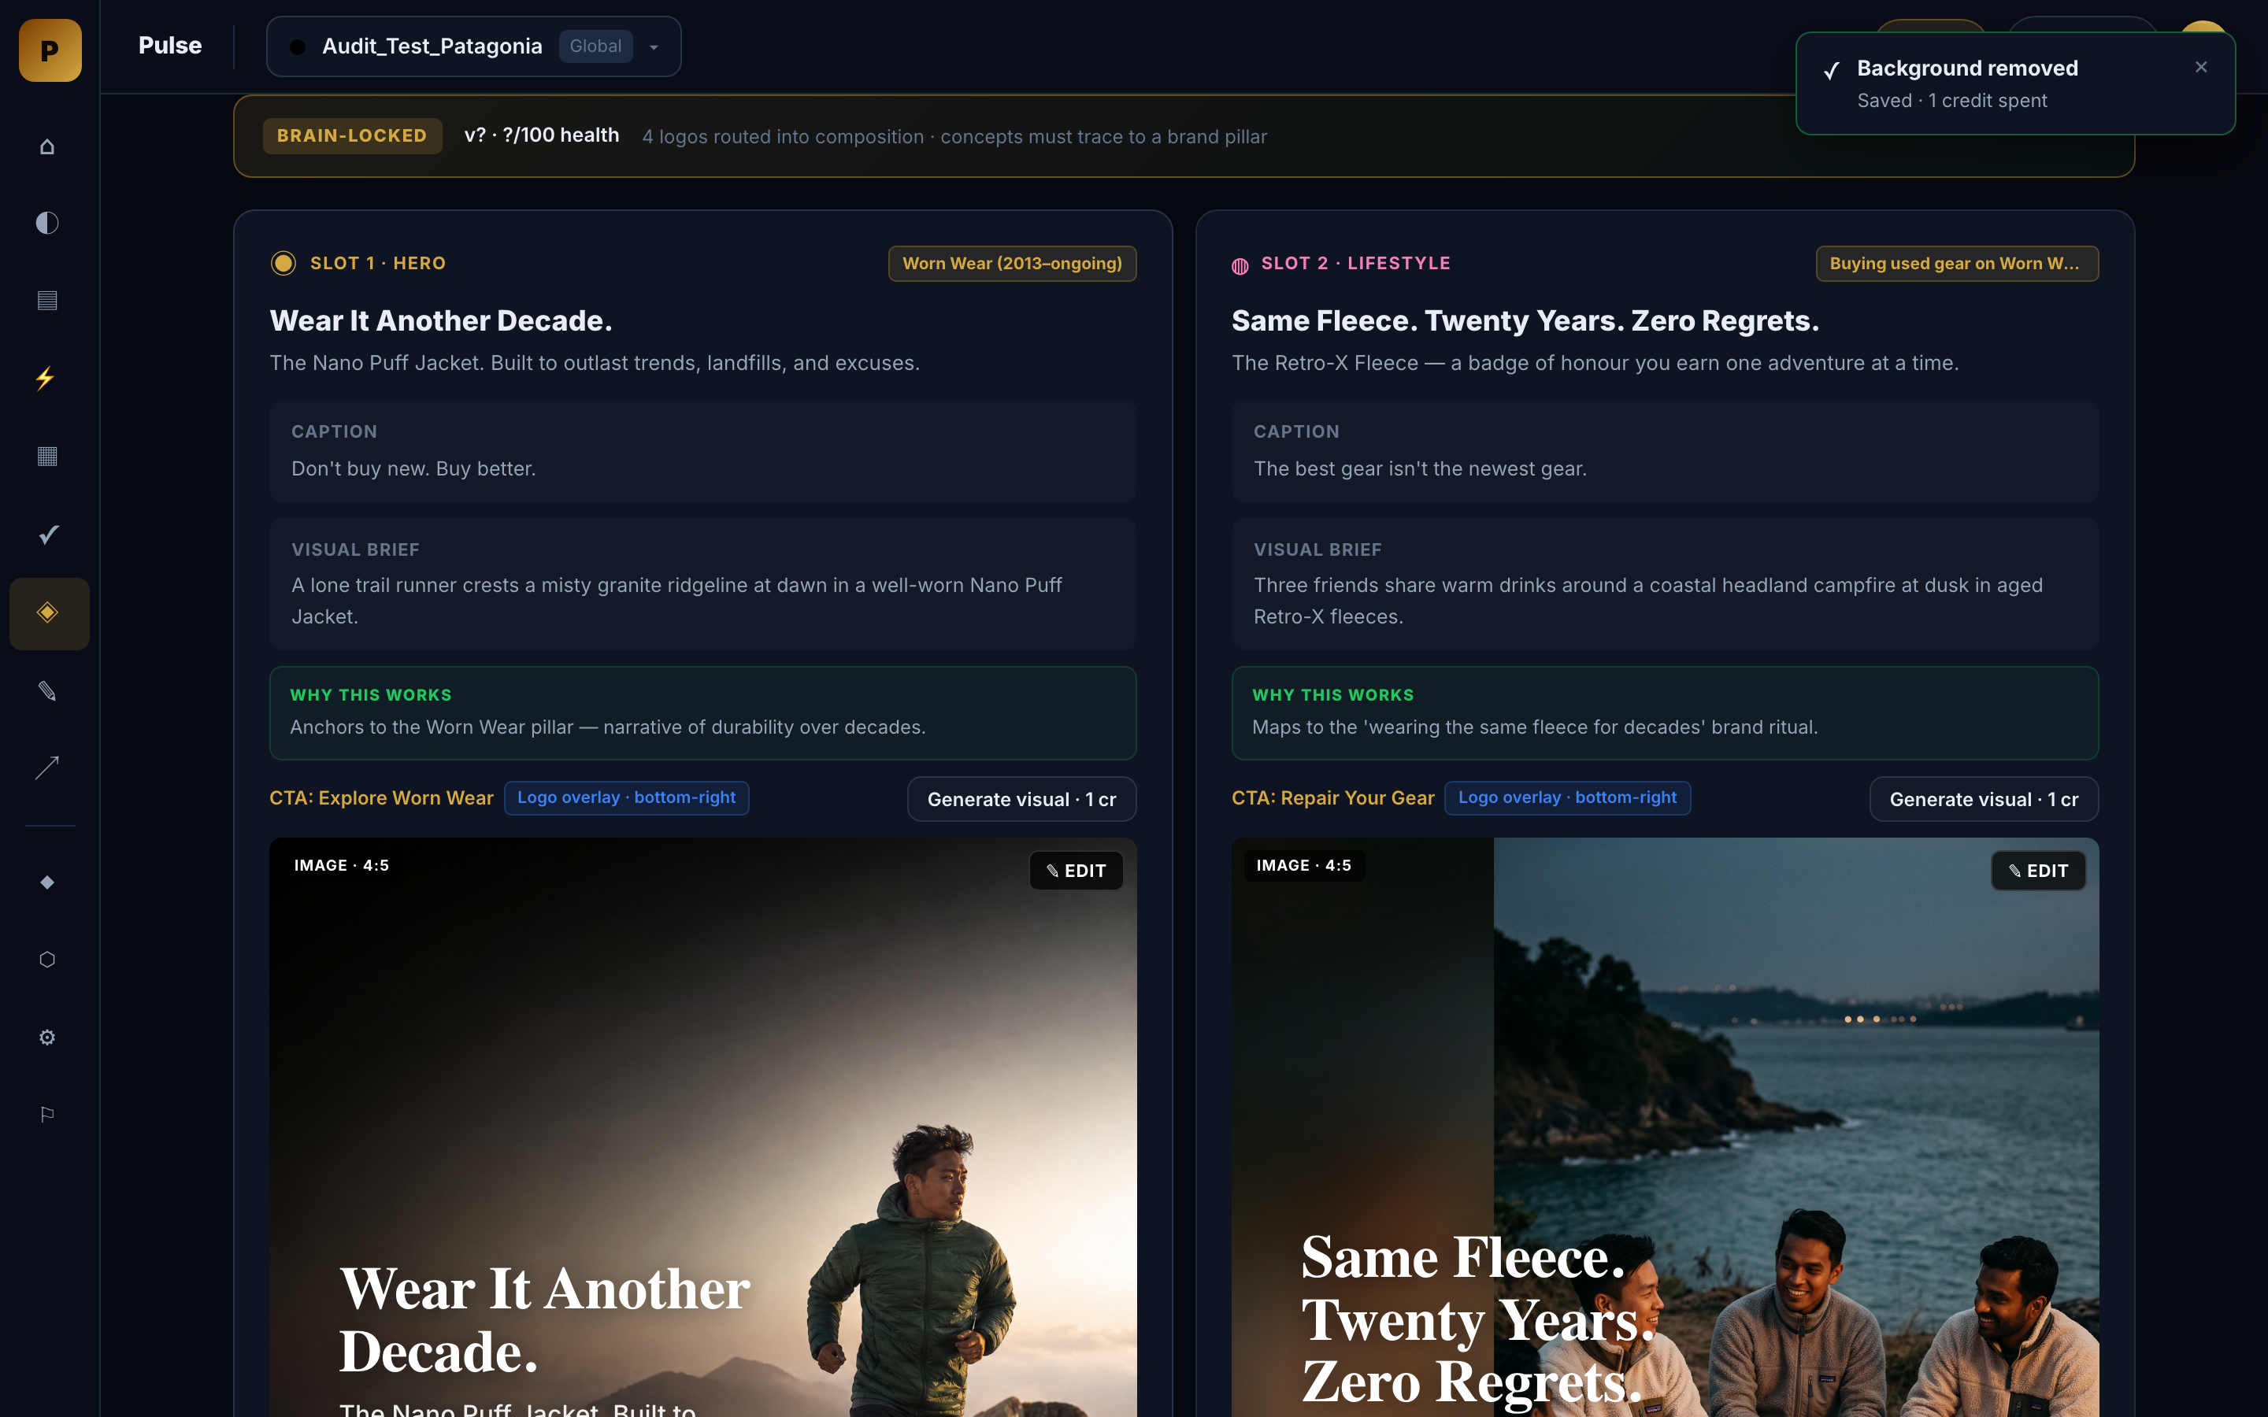Click the 'CTA: Repair Your Gear' text
The width and height of the screenshot is (2268, 1417).
pos(1332,797)
